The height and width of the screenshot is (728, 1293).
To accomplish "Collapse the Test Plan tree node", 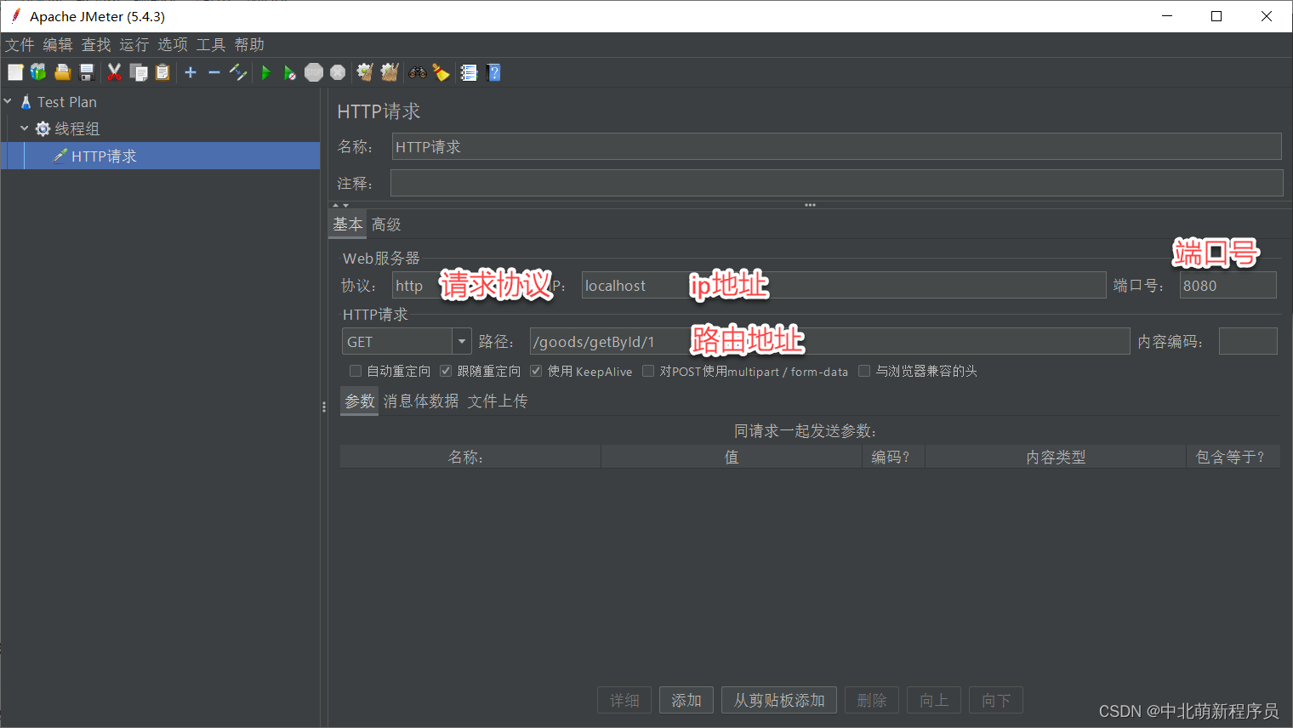I will click(x=8, y=101).
